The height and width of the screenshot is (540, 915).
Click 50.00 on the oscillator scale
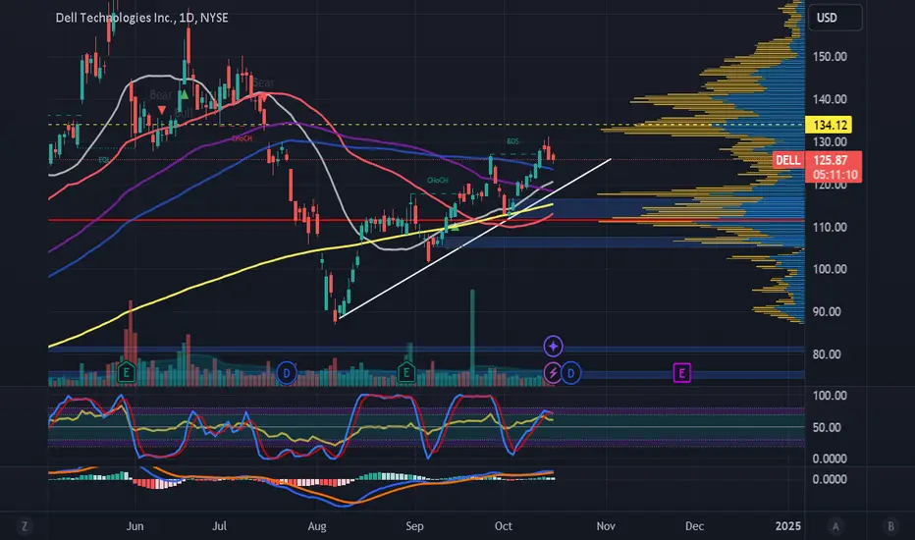(x=827, y=427)
